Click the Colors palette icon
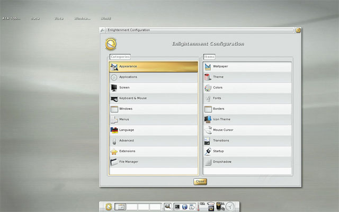Viewport: 339px width, 212px height. pyautogui.click(x=208, y=88)
